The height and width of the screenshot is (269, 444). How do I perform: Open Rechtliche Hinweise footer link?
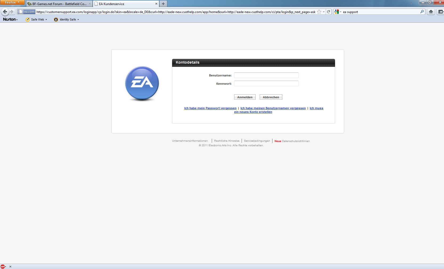(x=227, y=141)
